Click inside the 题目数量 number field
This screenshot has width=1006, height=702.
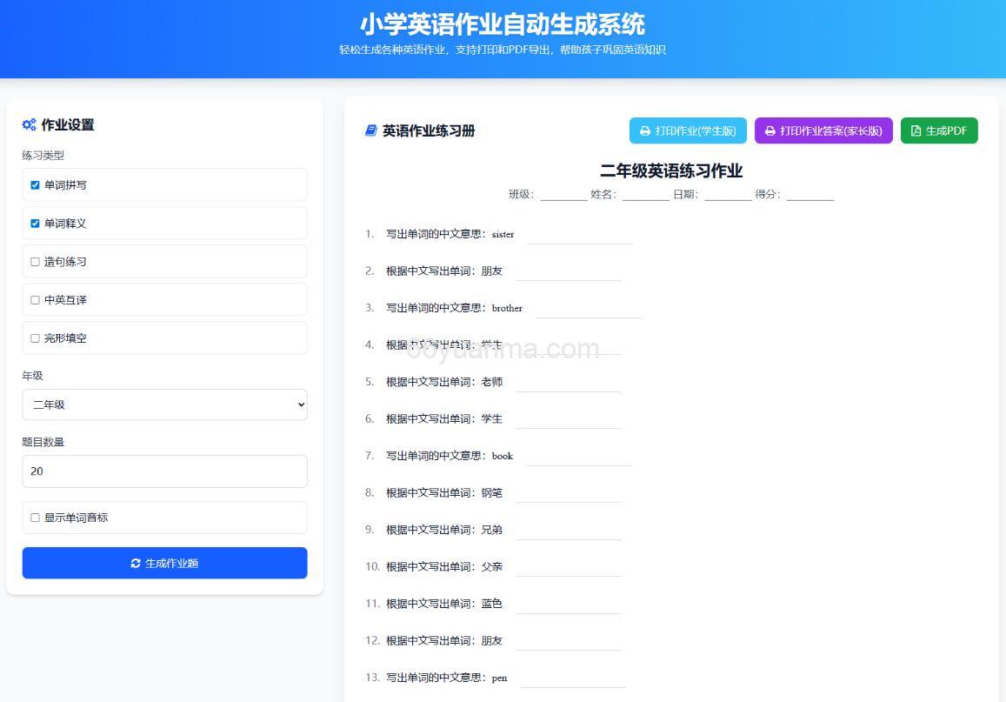(164, 471)
